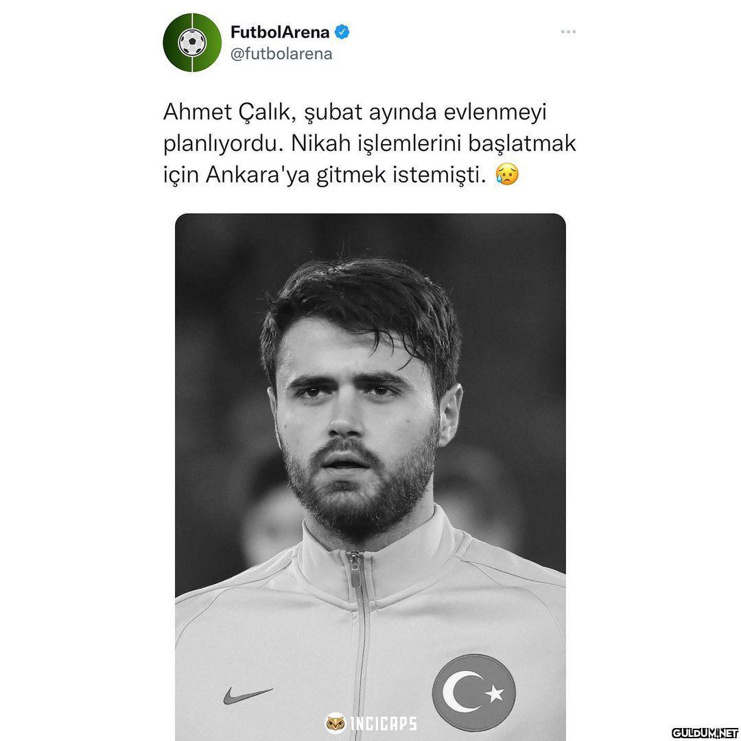Open the @futbolarena handle link
Screen dimensions: 741x741
click(281, 54)
